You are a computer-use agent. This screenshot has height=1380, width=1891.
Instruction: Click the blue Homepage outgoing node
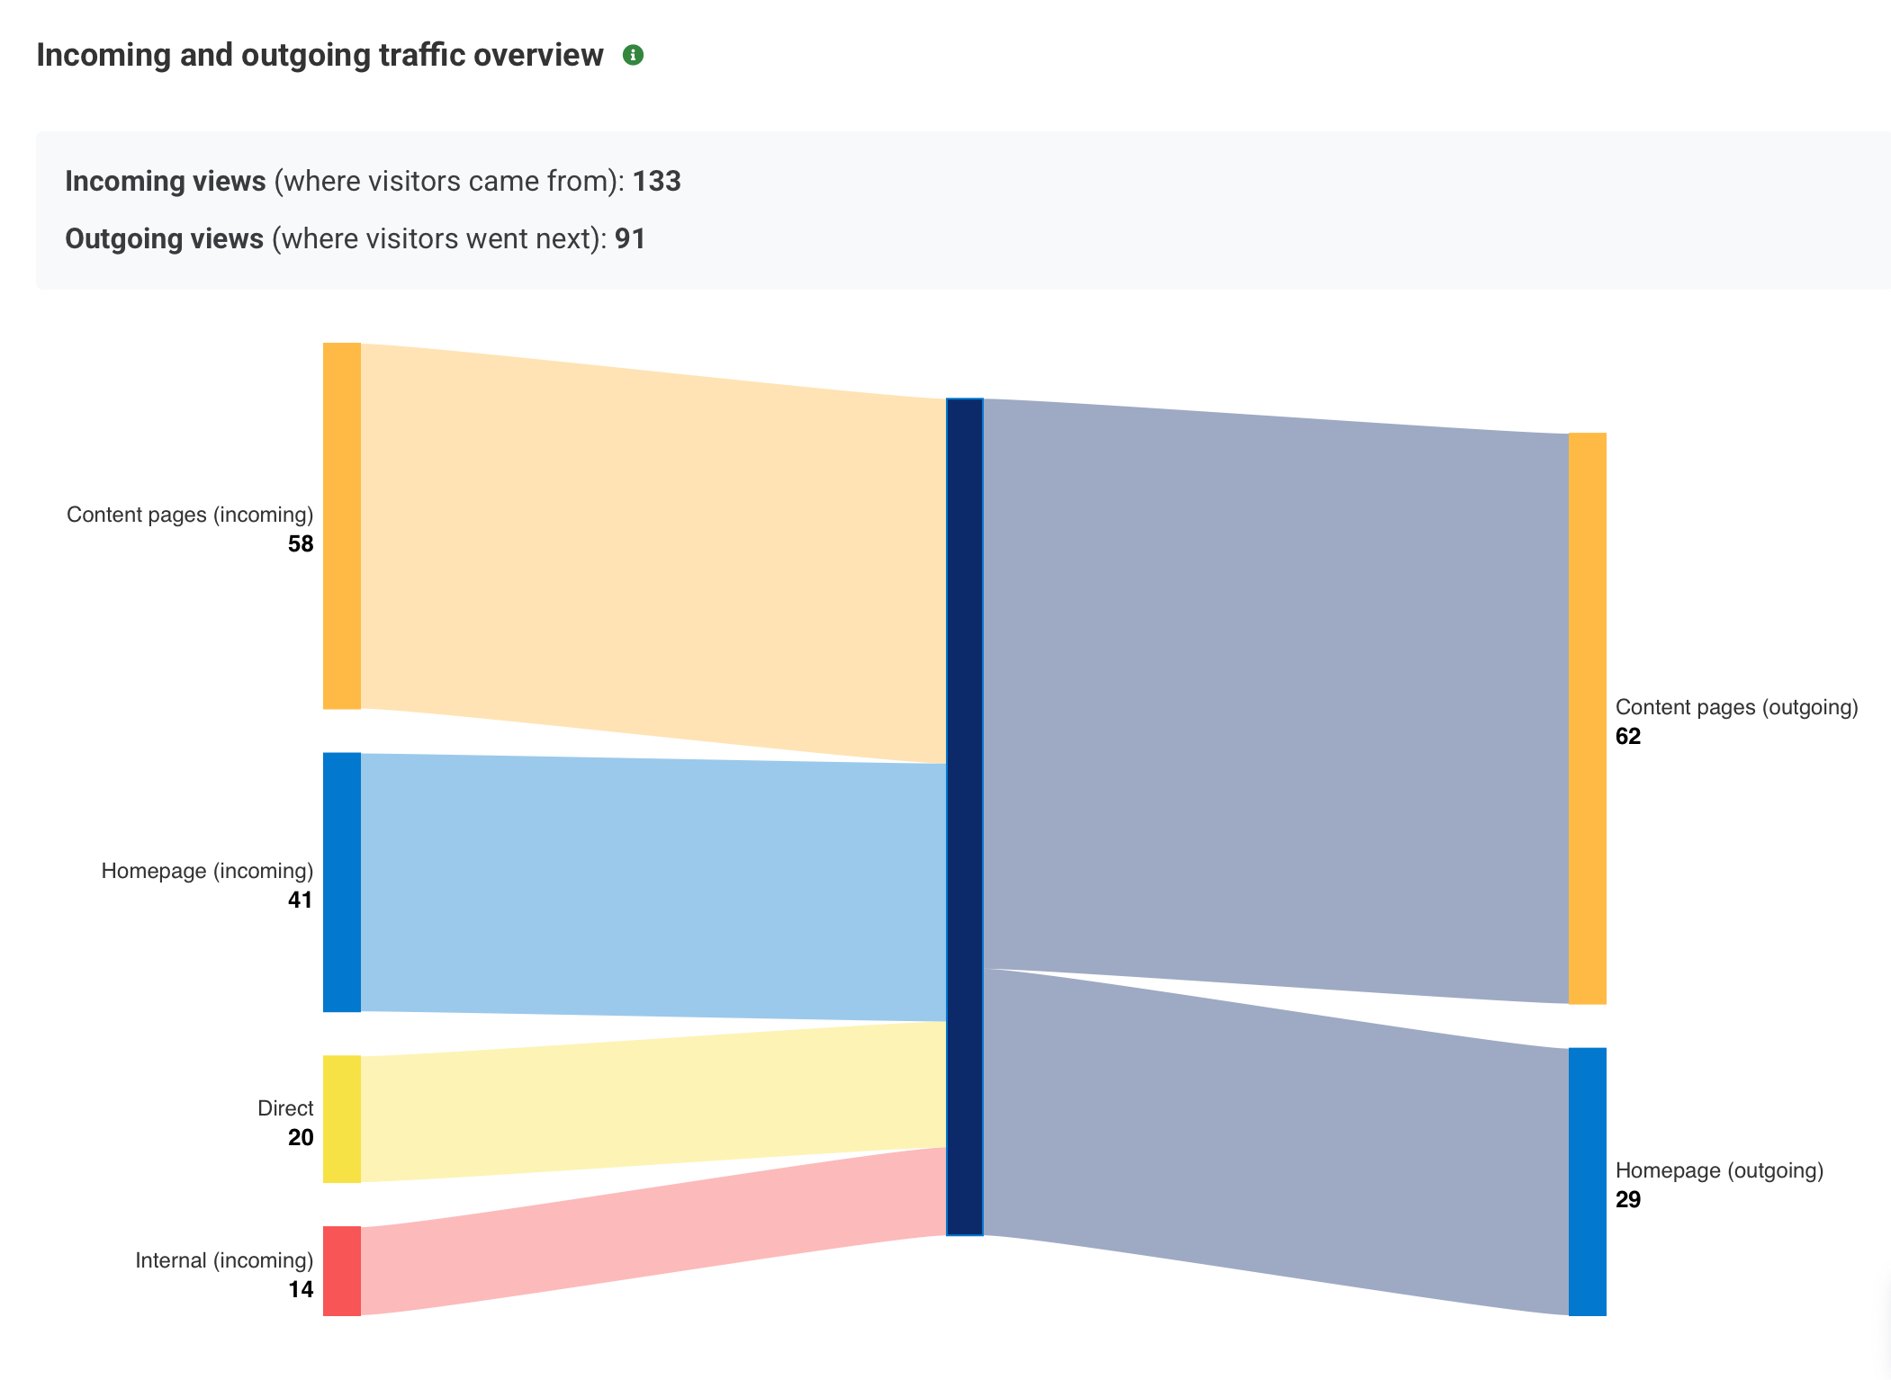[x=1587, y=1181]
